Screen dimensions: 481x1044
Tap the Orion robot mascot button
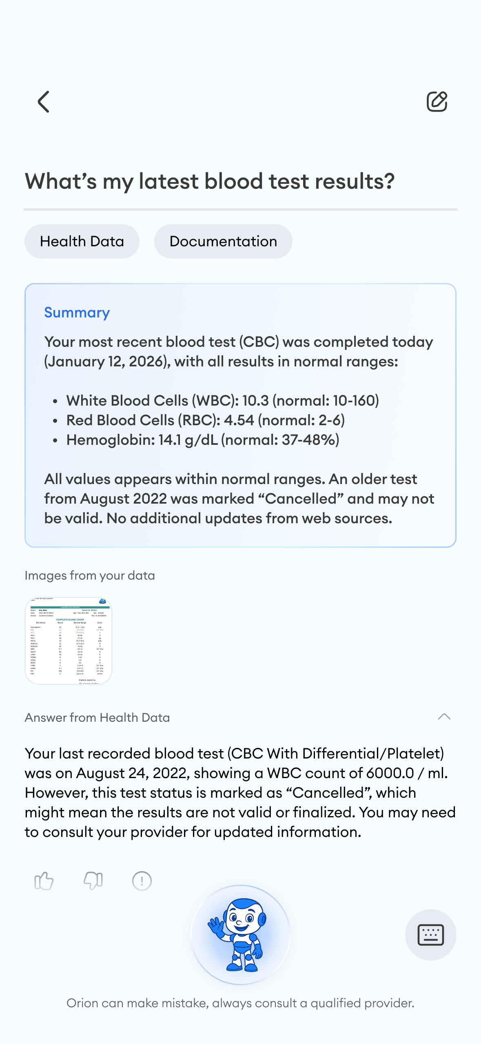click(x=241, y=935)
